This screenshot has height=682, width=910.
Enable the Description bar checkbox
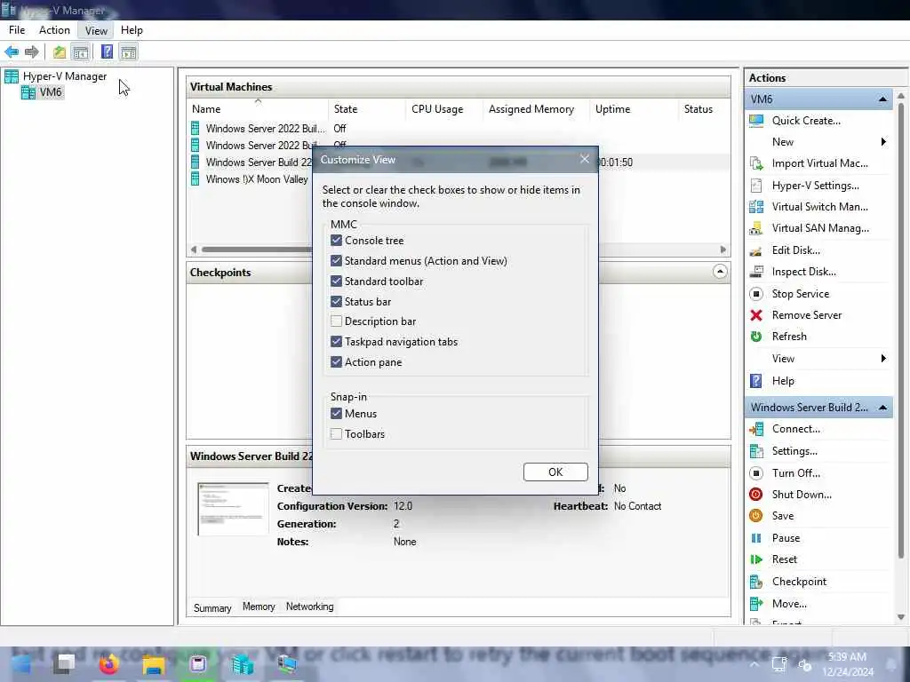point(336,321)
